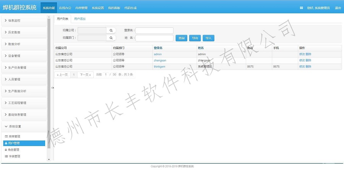
Task: Select 用户管理 in the sidebar
Action: (x=14, y=143)
